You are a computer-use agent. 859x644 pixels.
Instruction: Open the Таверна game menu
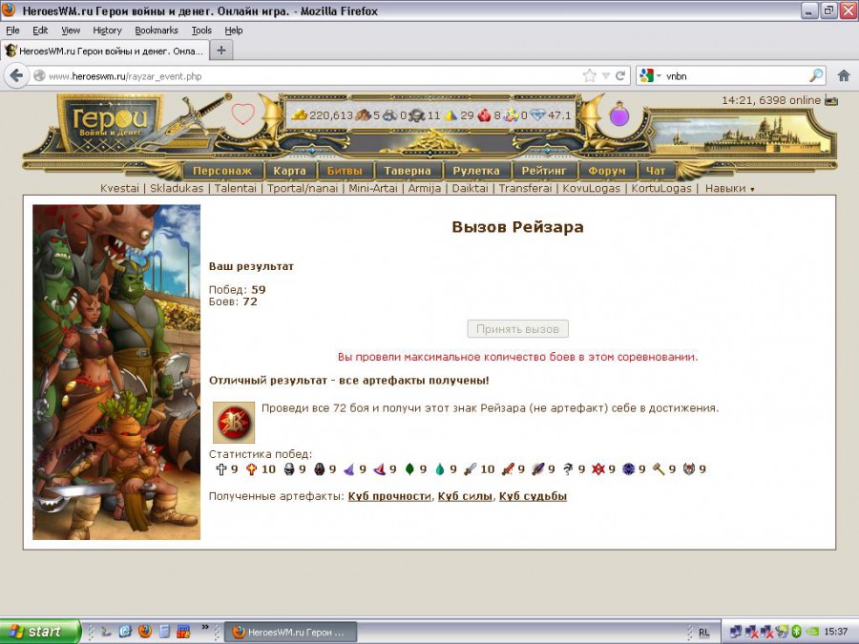click(407, 171)
